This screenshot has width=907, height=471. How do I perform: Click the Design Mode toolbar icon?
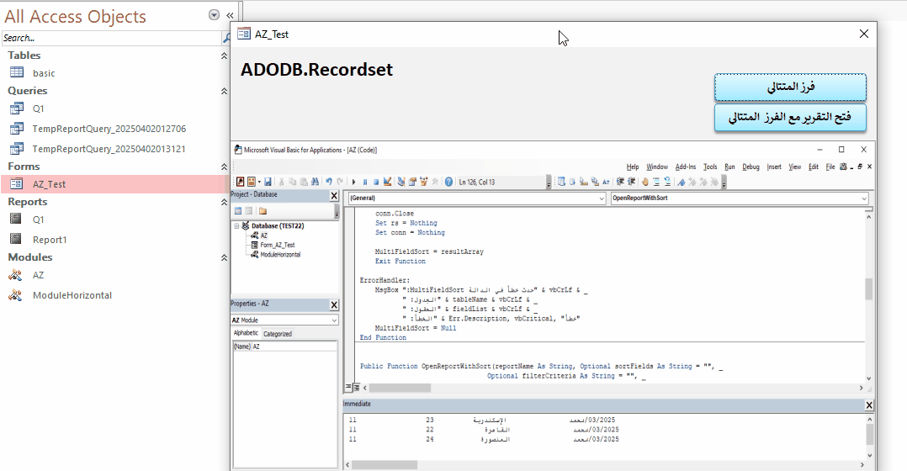coord(388,182)
